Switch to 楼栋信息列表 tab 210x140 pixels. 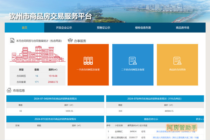143,28
